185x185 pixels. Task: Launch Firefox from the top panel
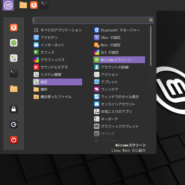34,5
